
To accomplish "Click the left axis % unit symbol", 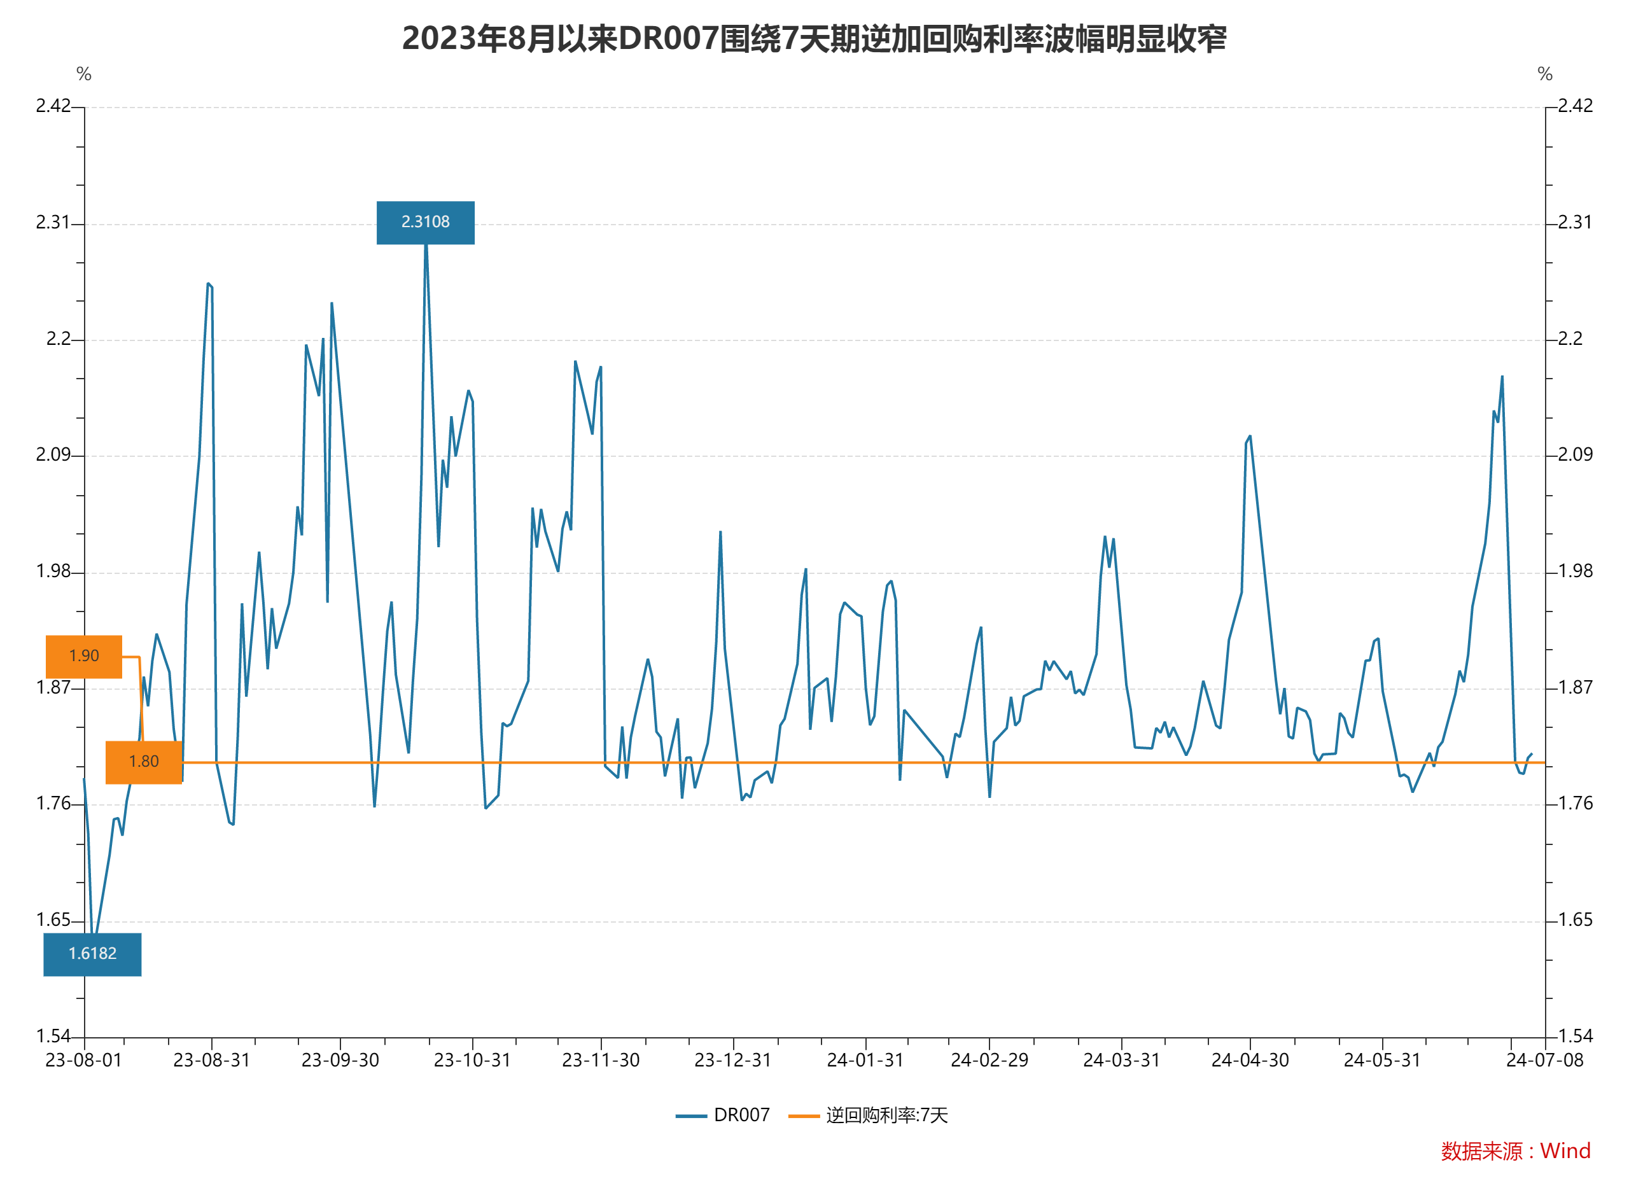I will [x=84, y=74].
